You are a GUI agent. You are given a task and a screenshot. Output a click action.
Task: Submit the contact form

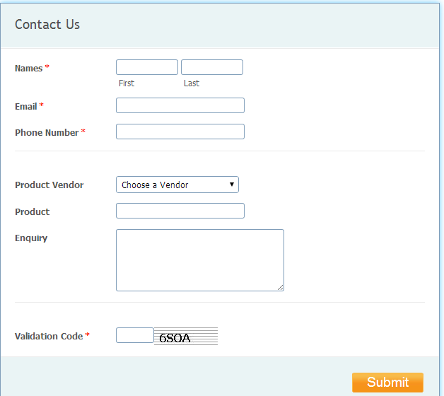pyautogui.click(x=387, y=383)
